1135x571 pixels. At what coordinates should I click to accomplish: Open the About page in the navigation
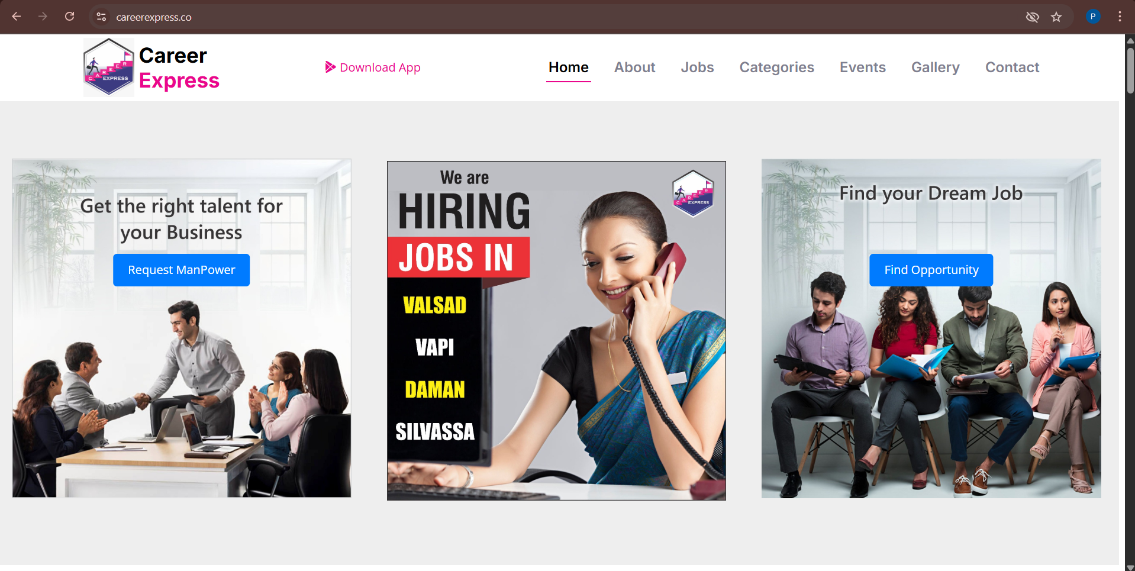tap(634, 67)
